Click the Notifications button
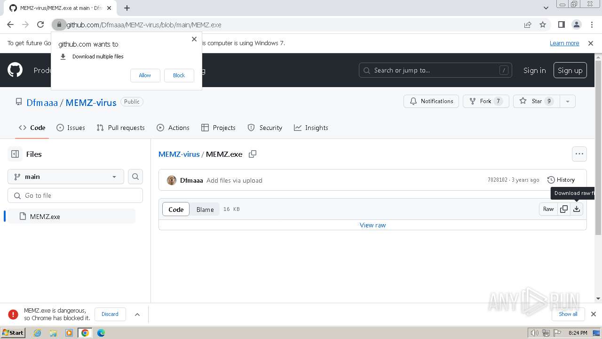This screenshot has width=602, height=339. (x=431, y=101)
